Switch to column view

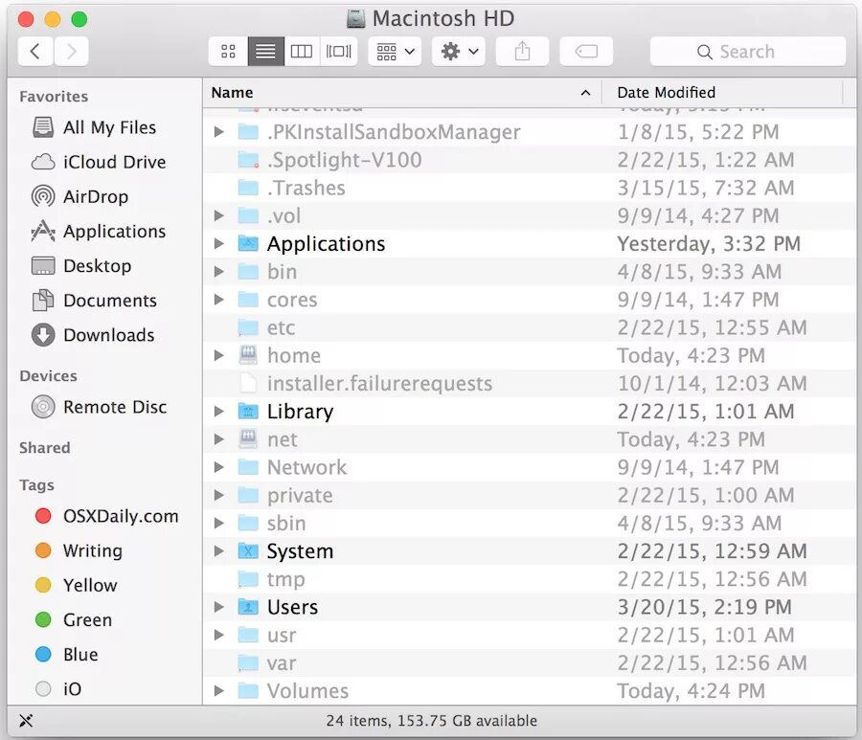point(302,52)
